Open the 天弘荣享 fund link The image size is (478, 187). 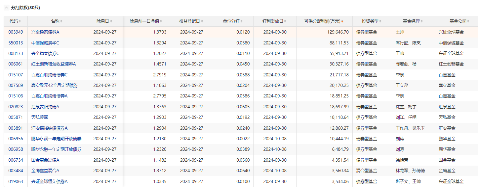pos(39,117)
